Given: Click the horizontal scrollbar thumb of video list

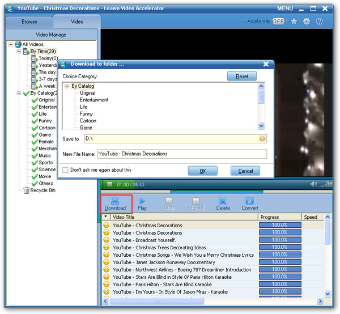Looking at the screenshot, I should pyautogui.click(x=156, y=301).
